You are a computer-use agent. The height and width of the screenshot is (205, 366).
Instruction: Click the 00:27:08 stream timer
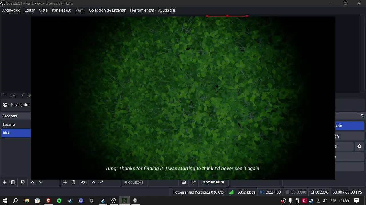point(273,192)
